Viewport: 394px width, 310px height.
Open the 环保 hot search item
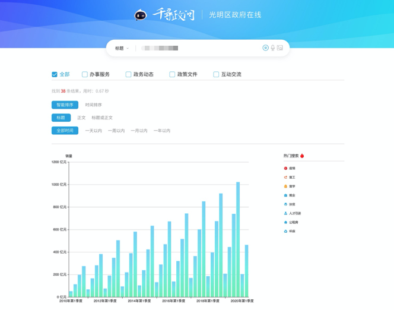(x=291, y=231)
